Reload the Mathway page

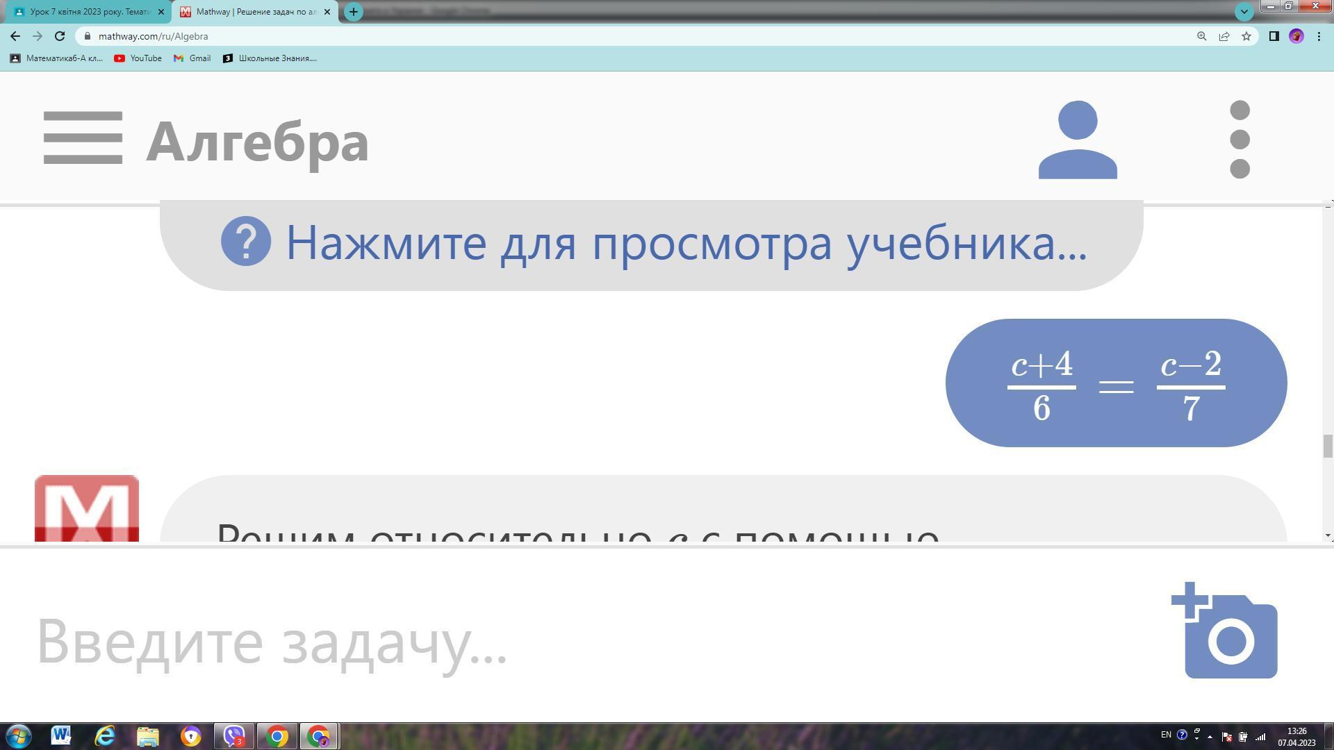point(60,36)
